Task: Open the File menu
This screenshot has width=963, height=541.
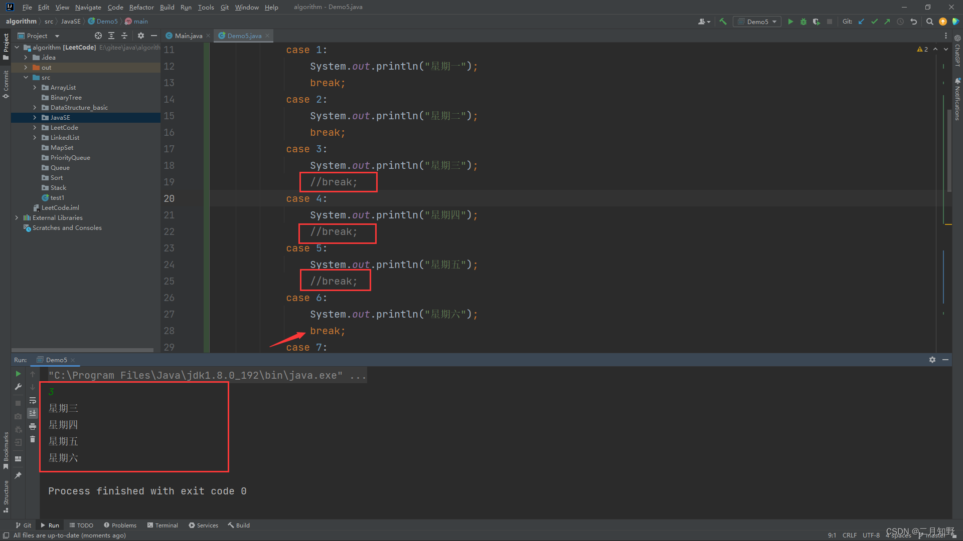Action: 27,7
